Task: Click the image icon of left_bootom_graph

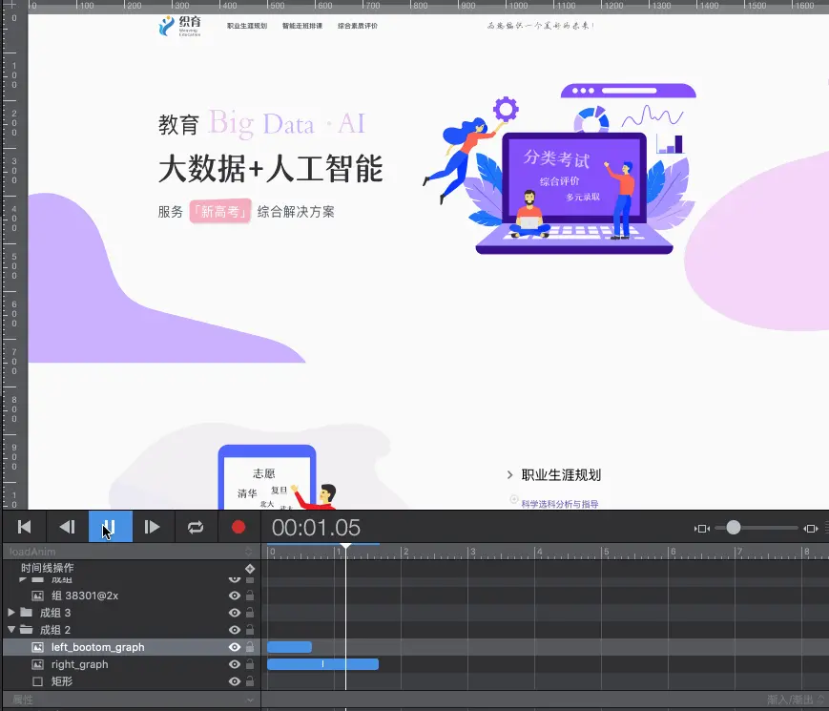Action: 37,647
